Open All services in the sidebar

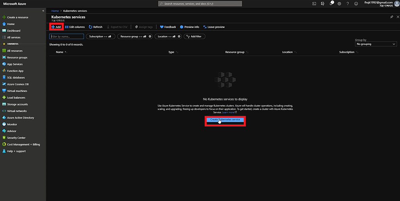pos(14,37)
